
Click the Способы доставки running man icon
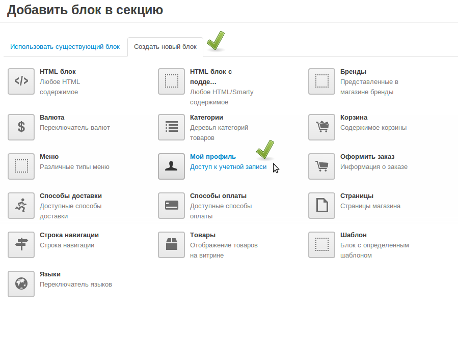pyautogui.click(x=21, y=205)
